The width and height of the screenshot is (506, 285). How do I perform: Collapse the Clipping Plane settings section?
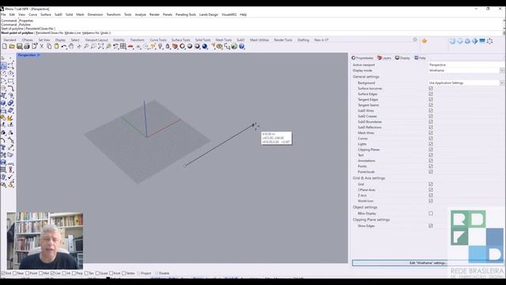(371, 220)
